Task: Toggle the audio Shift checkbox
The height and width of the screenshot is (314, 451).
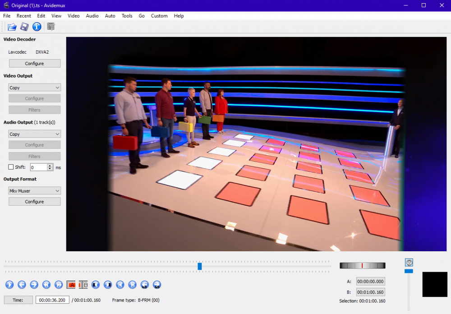Action: coord(11,167)
